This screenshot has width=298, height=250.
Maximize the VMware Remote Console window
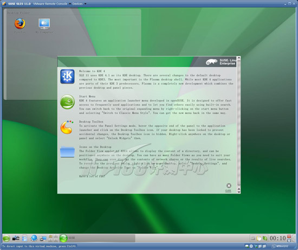point(289,3)
